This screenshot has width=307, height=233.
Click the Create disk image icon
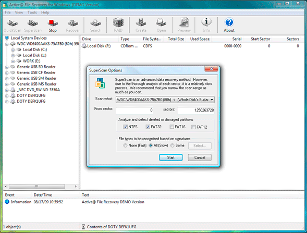point(141,22)
